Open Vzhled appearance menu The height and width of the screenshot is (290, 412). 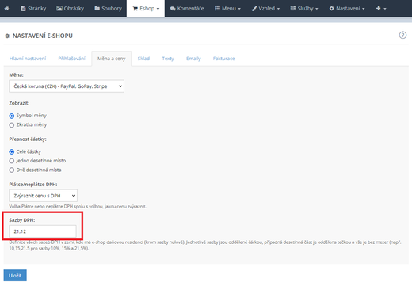(x=265, y=9)
